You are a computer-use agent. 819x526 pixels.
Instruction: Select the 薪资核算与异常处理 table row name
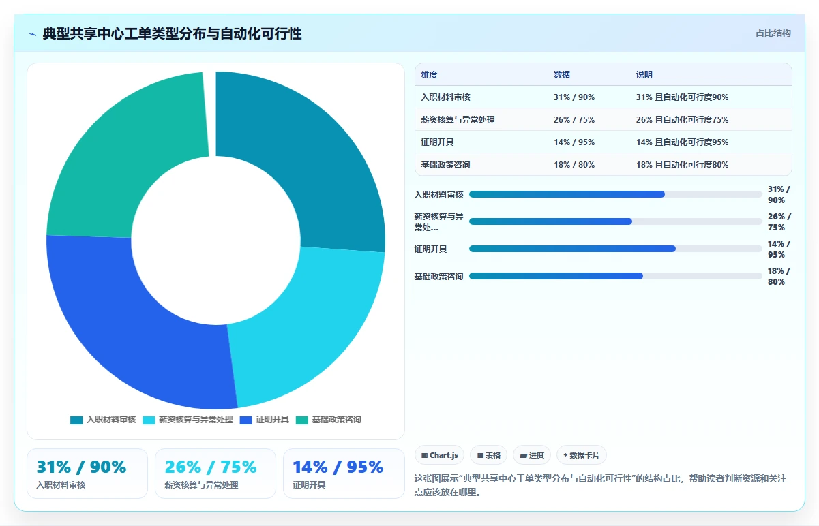click(x=458, y=120)
